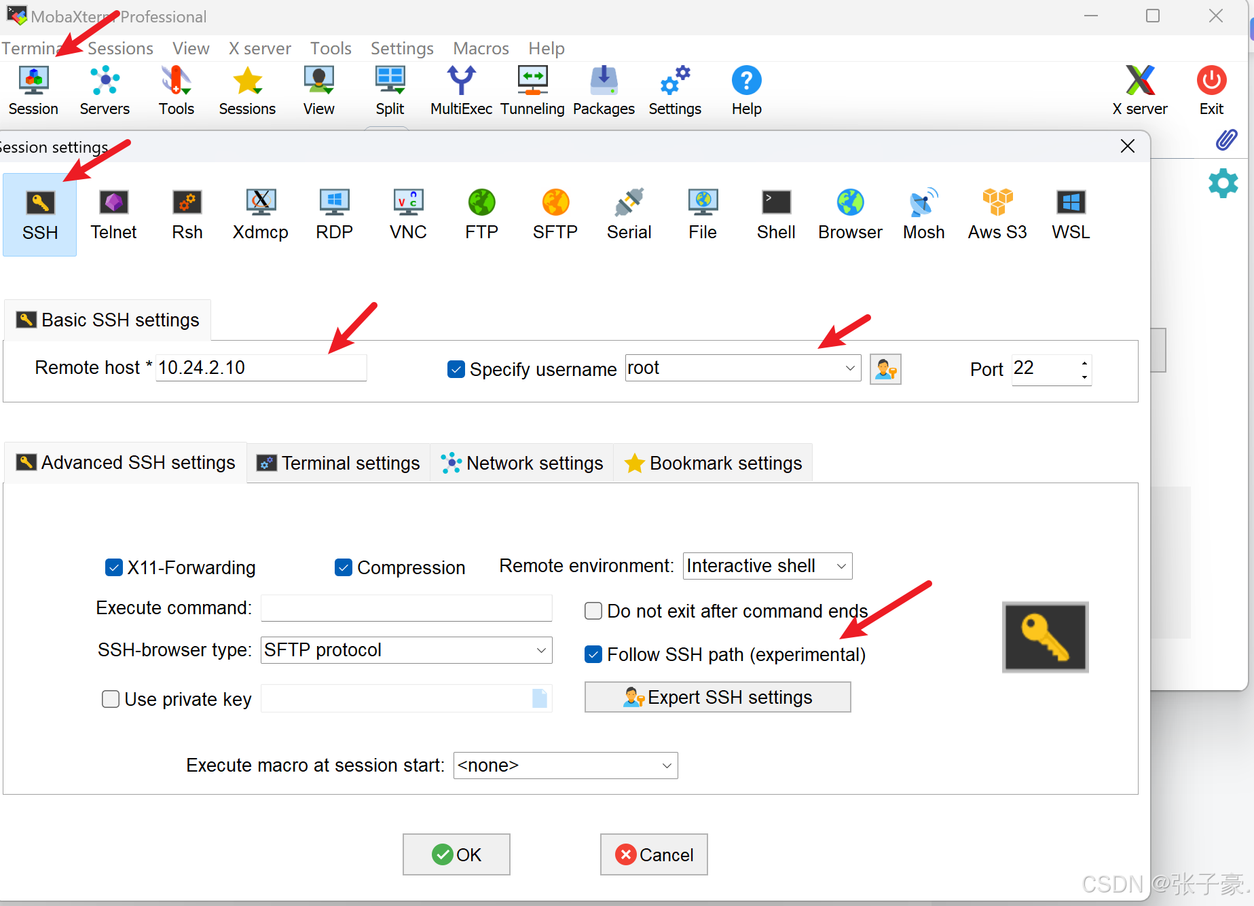Switch to Terminal settings tab
Viewport: 1254px width, 906px height.
point(338,463)
